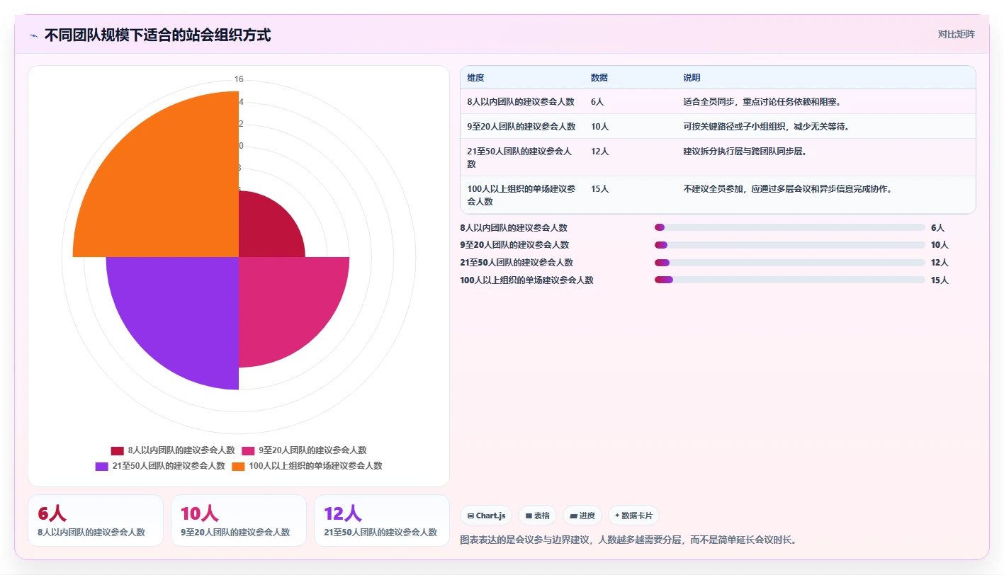
Task: Toggle the 9至20人团队 legend color swatch
Action: coord(248,450)
